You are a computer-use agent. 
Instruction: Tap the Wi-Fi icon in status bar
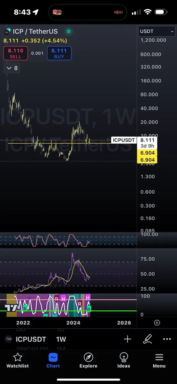pos(148,12)
